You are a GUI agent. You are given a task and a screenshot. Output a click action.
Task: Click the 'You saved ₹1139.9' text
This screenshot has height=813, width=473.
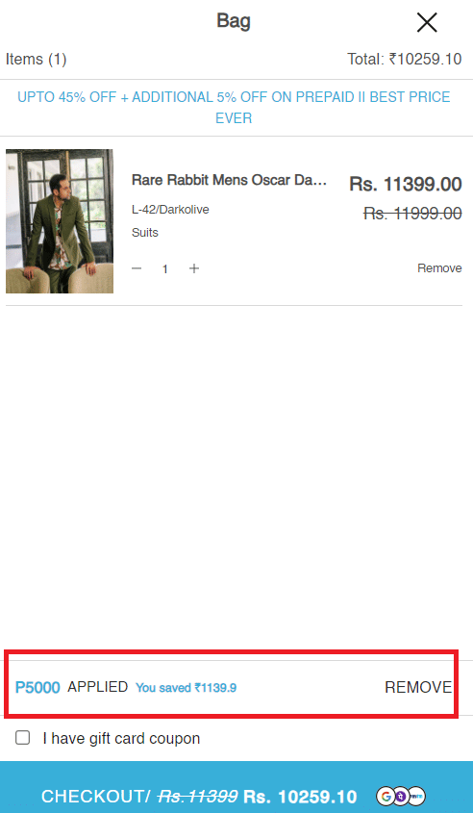click(x=186, y=688)
